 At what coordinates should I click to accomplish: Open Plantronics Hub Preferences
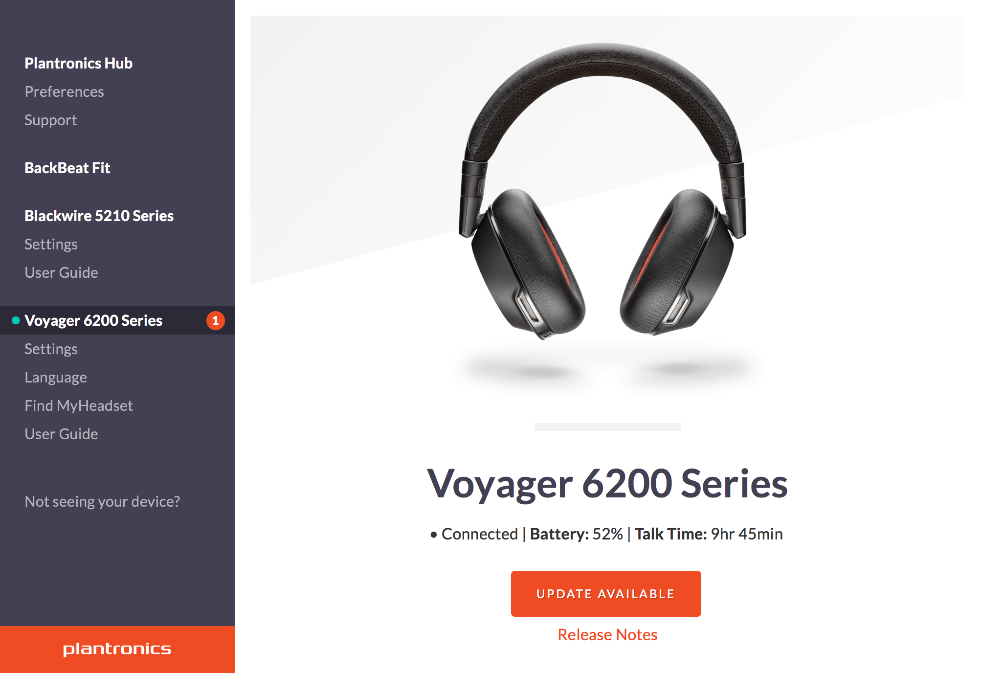point(64,91)
